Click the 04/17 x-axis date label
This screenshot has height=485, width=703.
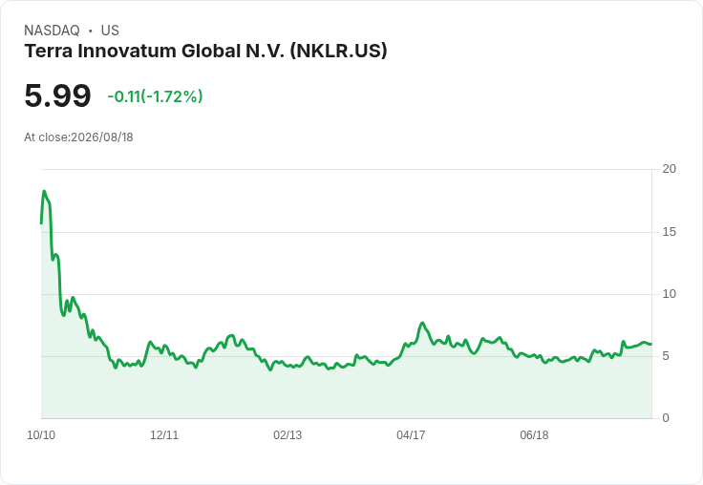[x=411, y=434]
